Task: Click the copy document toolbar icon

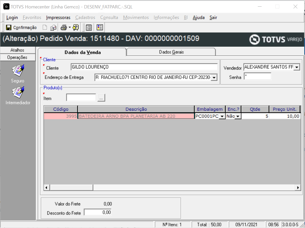Action: pyautogui.click(x=53, y=28)
